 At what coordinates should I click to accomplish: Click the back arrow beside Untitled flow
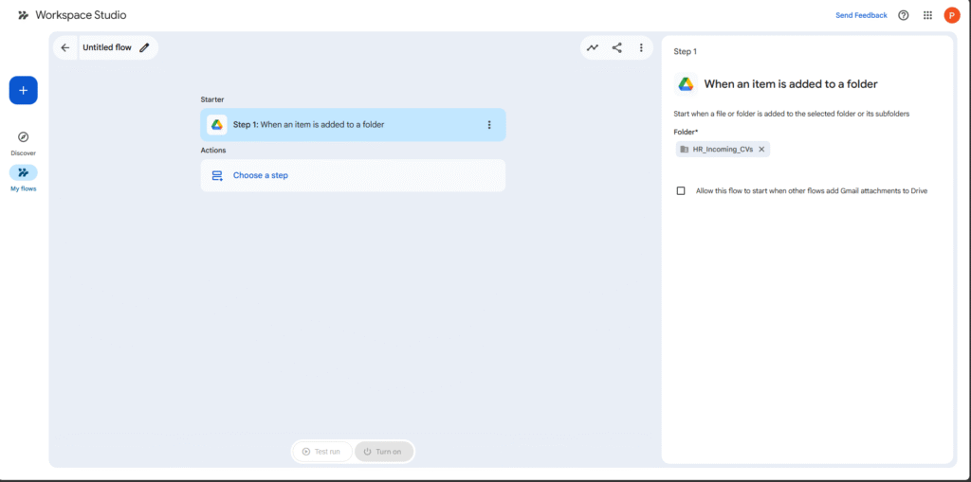click(65, 47)
